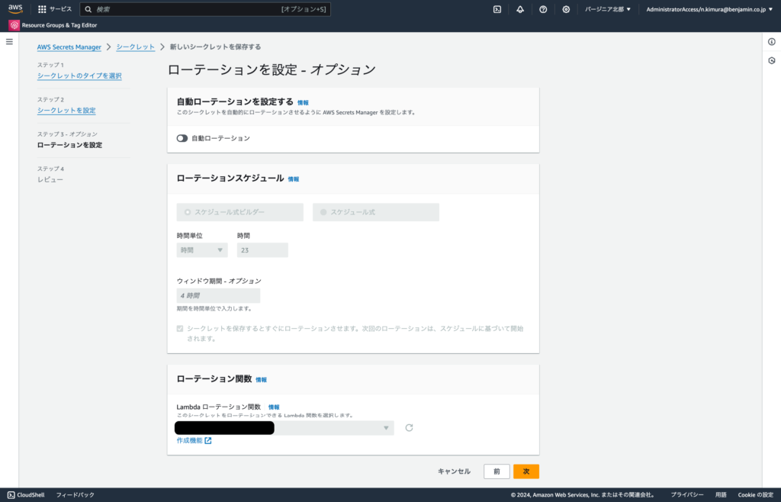Go to step 2 シークレットを設定
Image resolution: width=781 pixels, height=502 pixels.
(x=66, y=111)
